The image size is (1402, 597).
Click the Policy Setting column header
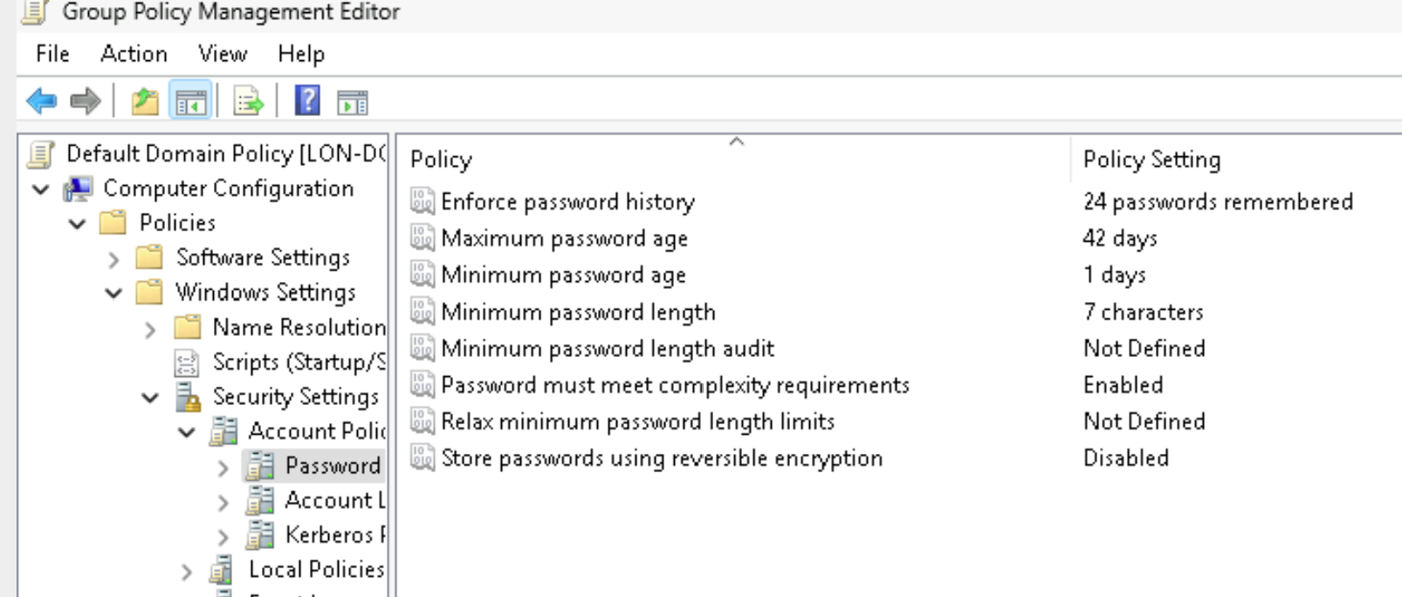[x=1151, y=160]
